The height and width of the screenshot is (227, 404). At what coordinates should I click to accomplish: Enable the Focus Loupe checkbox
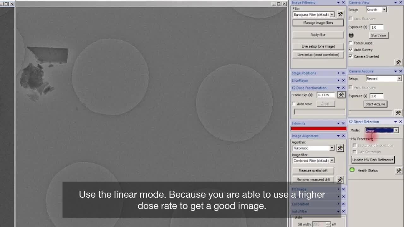pos(351,43)
